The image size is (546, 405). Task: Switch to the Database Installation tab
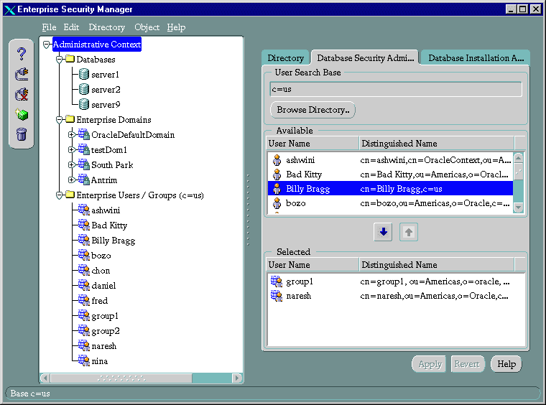(x=476, y=58)
